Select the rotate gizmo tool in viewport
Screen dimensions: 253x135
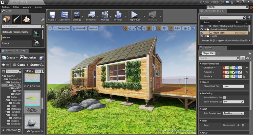130,29
